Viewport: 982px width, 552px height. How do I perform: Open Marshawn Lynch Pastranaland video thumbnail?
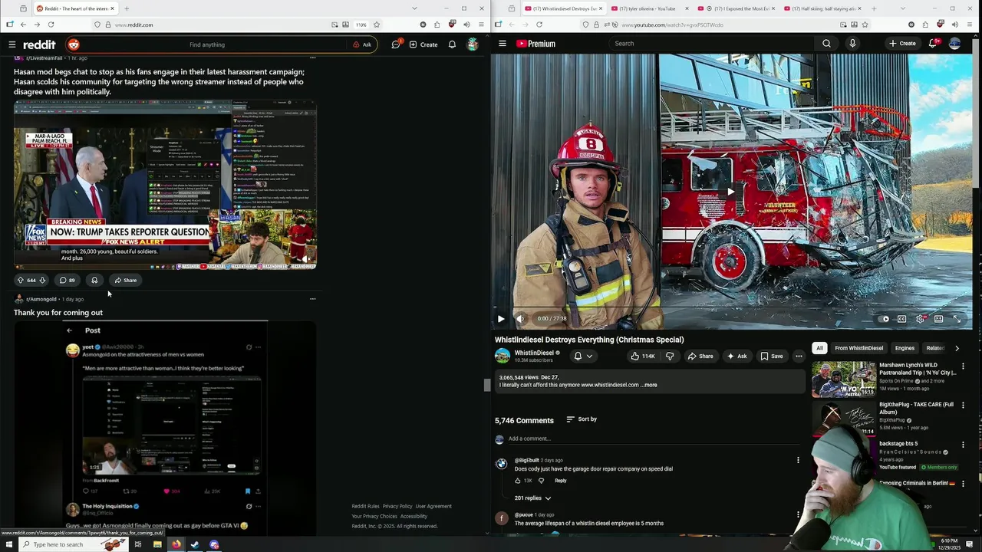point(844,379)
